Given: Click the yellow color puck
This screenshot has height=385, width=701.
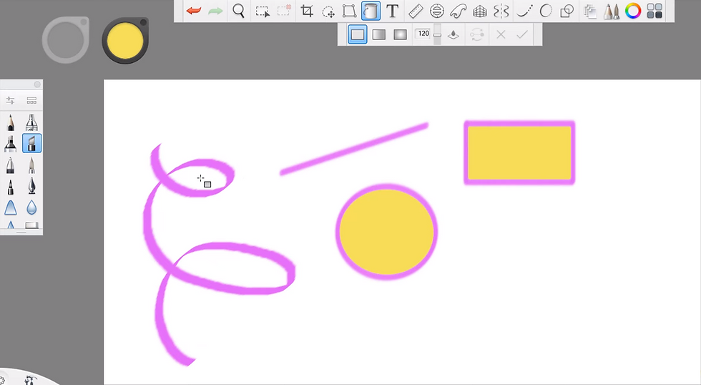Looking at the screenshot, I should point(125,41).
